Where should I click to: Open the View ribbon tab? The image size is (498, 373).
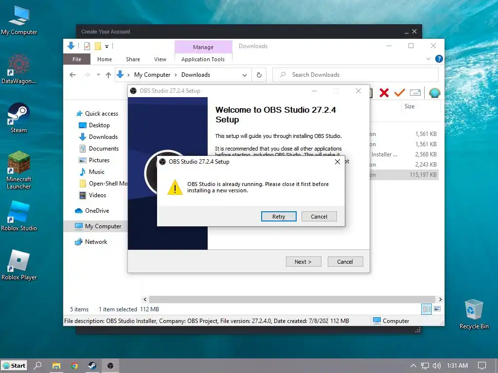[160, 59]
